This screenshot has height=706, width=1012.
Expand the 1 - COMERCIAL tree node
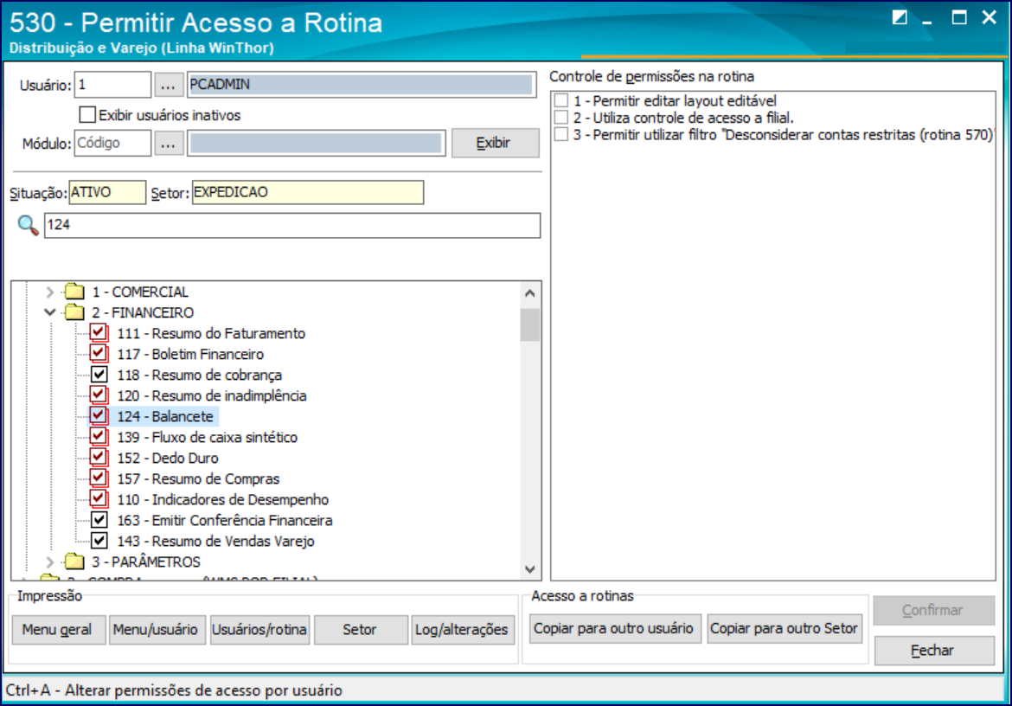[x=49, y=292]
